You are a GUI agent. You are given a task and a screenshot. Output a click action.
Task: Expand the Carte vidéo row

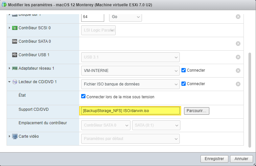coord(10,136)
